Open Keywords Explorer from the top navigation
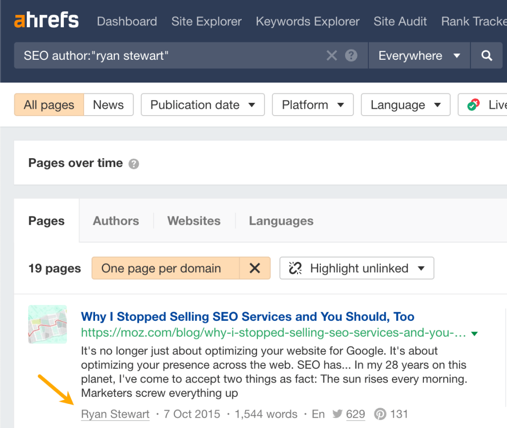 pyautogui.click(x=307, y=21)
